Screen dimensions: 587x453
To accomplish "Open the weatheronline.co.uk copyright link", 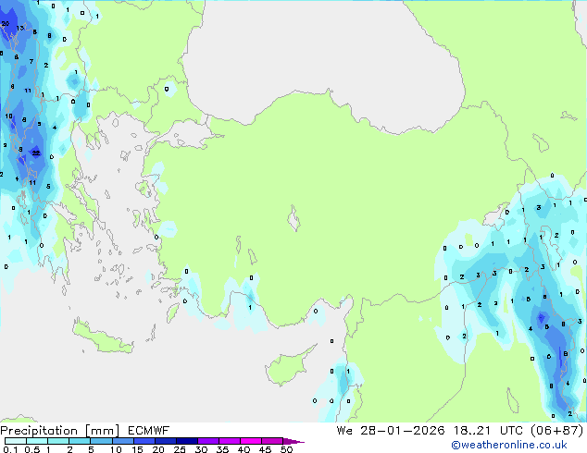I will [x=509, y=445].
